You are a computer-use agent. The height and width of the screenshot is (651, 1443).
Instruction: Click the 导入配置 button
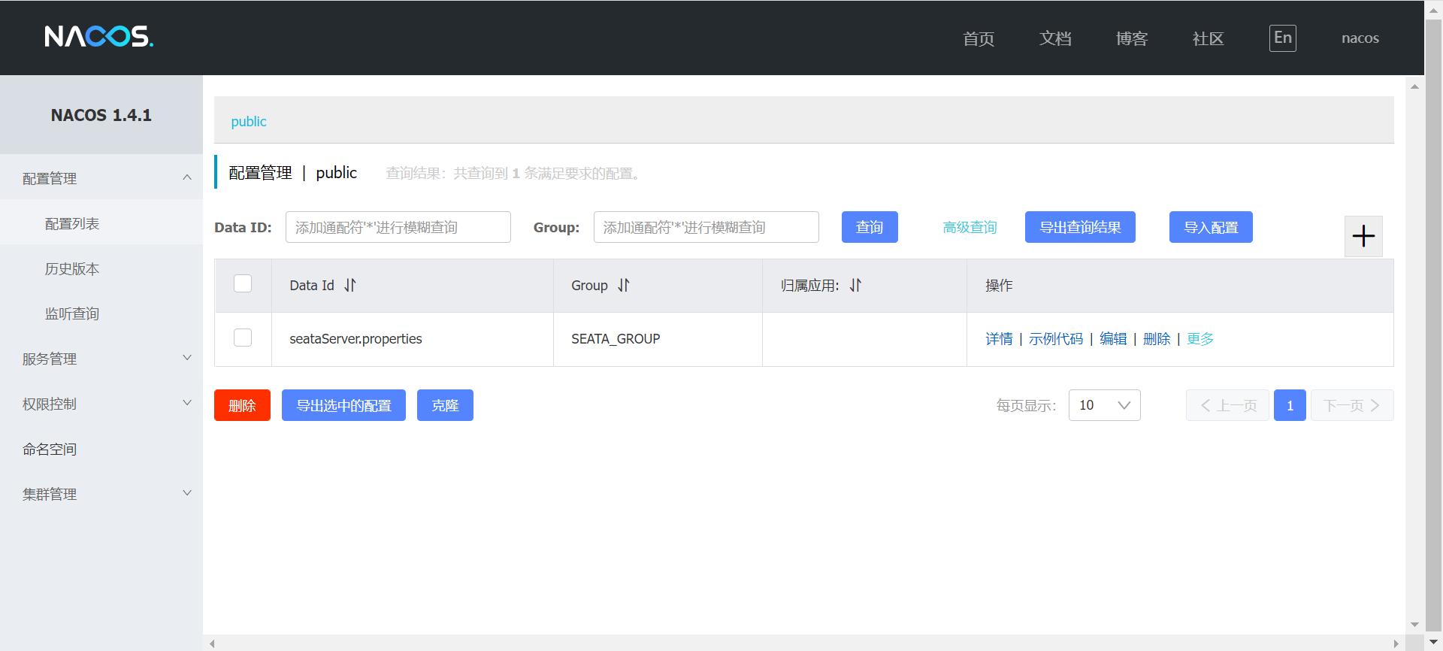click(x=1211, y=227)
